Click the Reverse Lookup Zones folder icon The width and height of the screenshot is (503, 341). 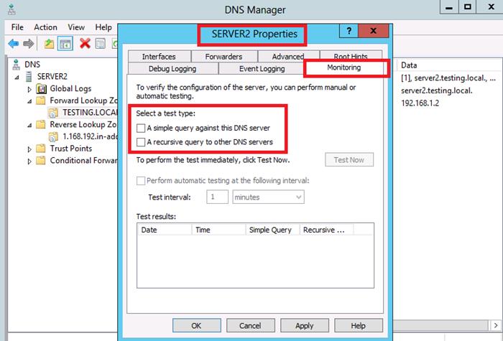tap(41, 124)
